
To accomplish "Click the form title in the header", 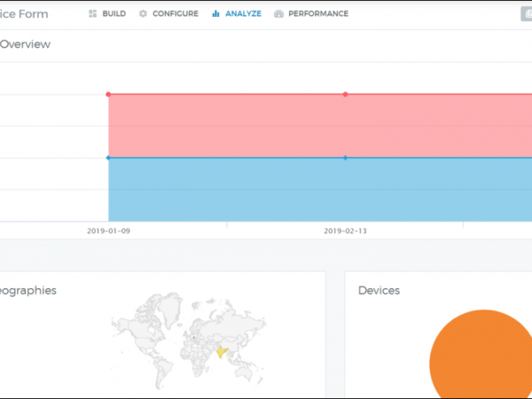I will 24,14.
